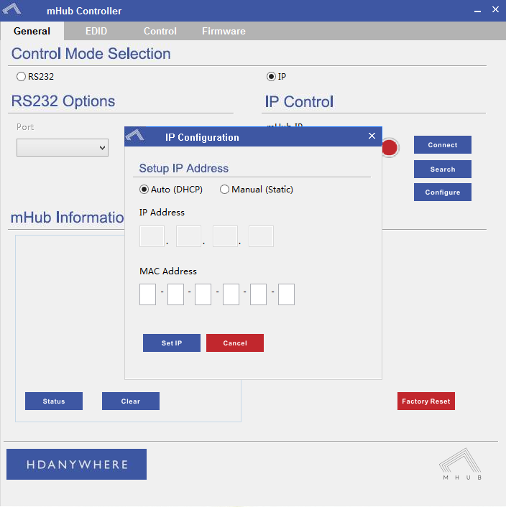
Task: Click the Set IP button
Action: (x=172, y=343)
